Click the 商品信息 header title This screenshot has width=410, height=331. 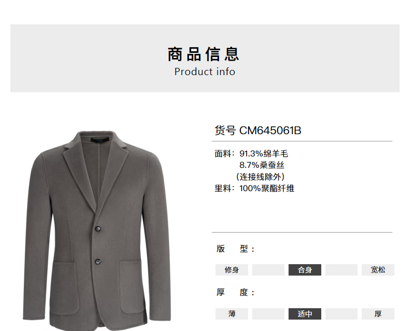click(x=203, y=54)
